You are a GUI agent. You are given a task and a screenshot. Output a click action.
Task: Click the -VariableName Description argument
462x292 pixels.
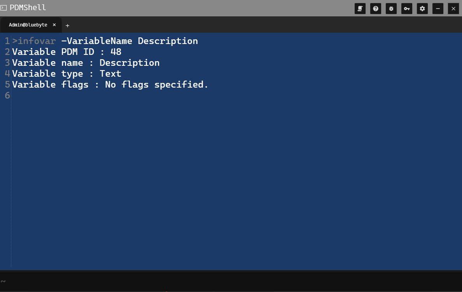[x=129, y=41]
